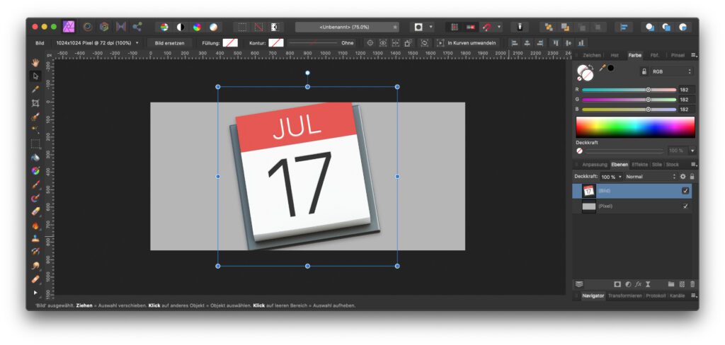
Task: Click the Kontur stroke swatch
Action: point(276,43)
